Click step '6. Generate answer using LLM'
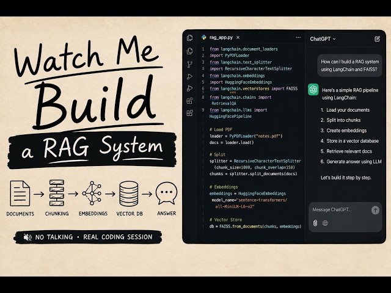The width and height of the screenshot is (391, 293). 351,162
